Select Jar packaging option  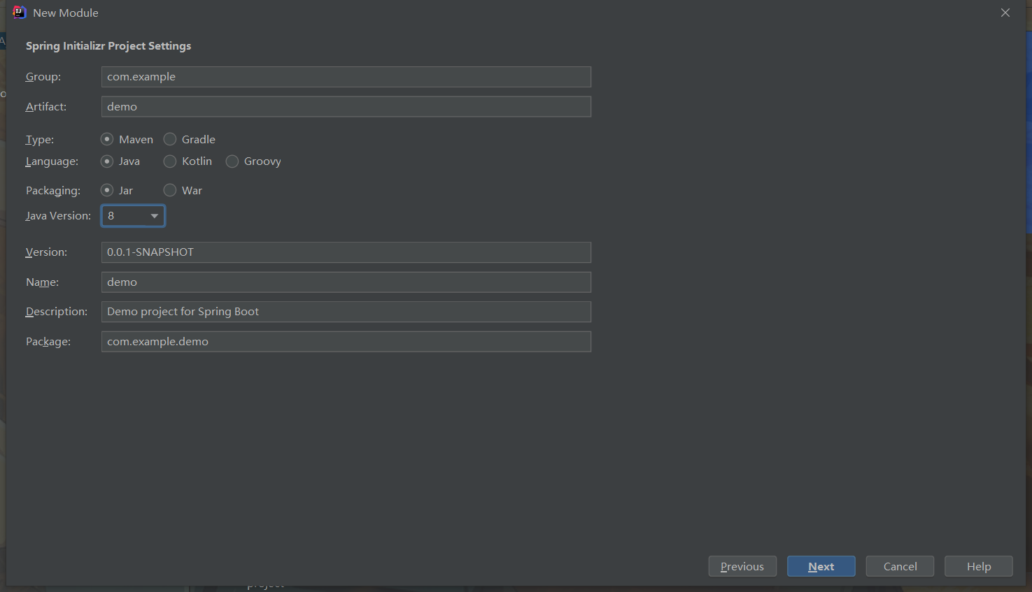point(117,190)
